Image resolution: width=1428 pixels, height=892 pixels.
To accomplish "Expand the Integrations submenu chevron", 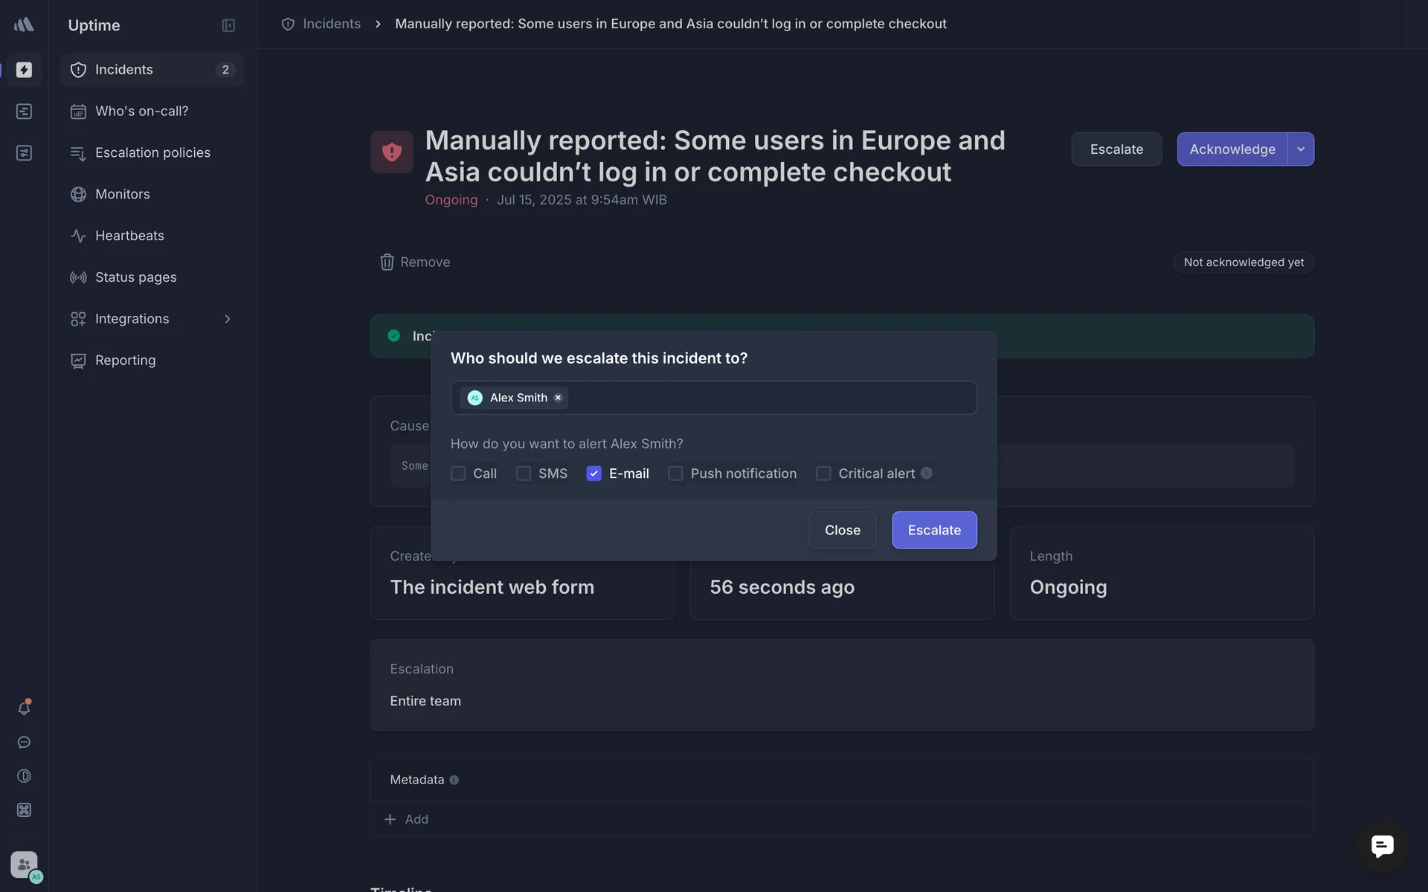I will (x=228, y=319).
